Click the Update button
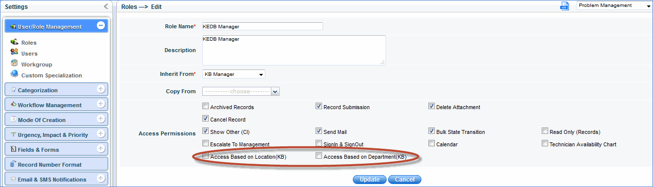653x187 pixels. pos(370,180)
